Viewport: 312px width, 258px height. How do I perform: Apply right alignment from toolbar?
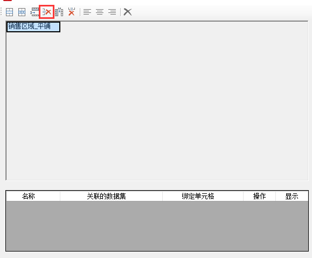(112, 12)
